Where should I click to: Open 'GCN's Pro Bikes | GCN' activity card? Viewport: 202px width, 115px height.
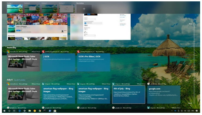coord(94,62)
